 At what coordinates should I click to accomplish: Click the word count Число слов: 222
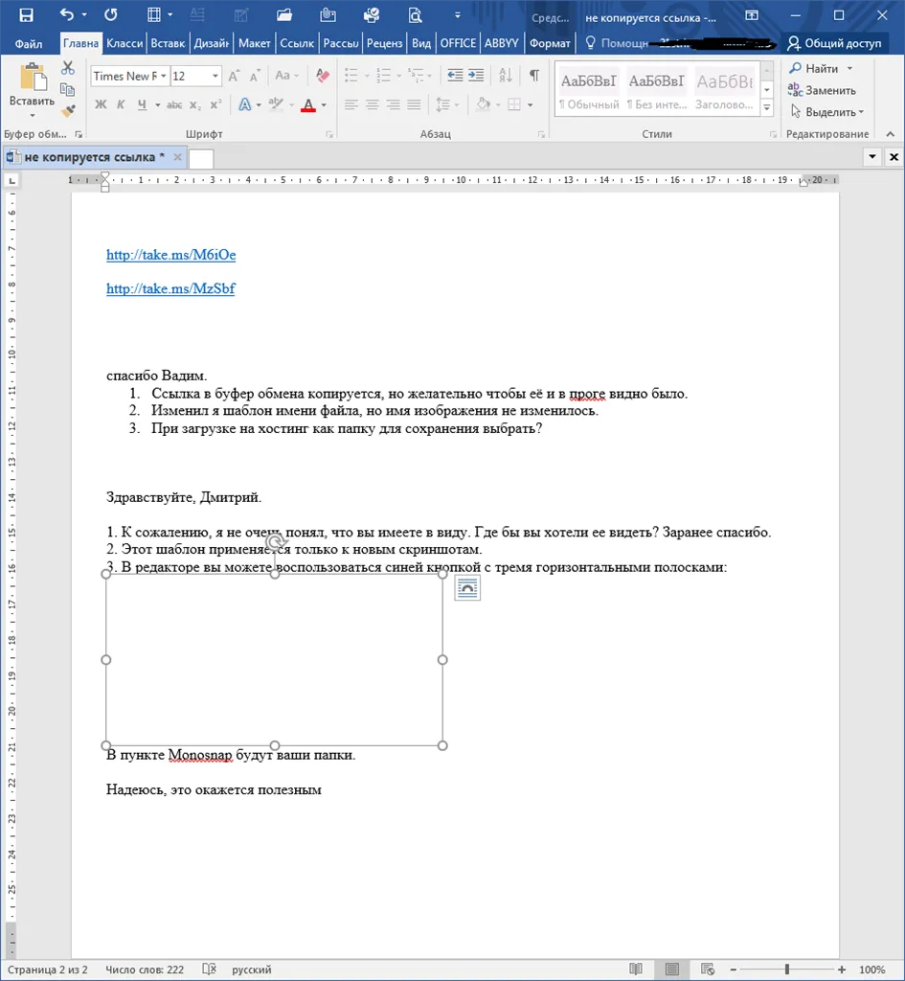pyautogui.click(x=145, y=970)
